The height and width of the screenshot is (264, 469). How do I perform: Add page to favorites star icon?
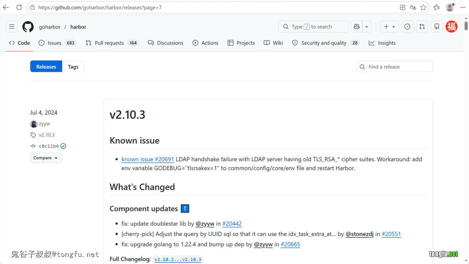(x=423, y=7)
